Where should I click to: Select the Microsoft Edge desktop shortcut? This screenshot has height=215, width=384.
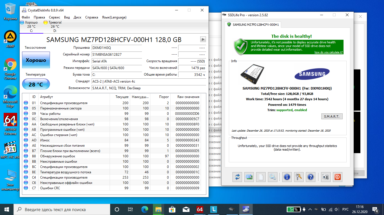click(x=10, y=97)
